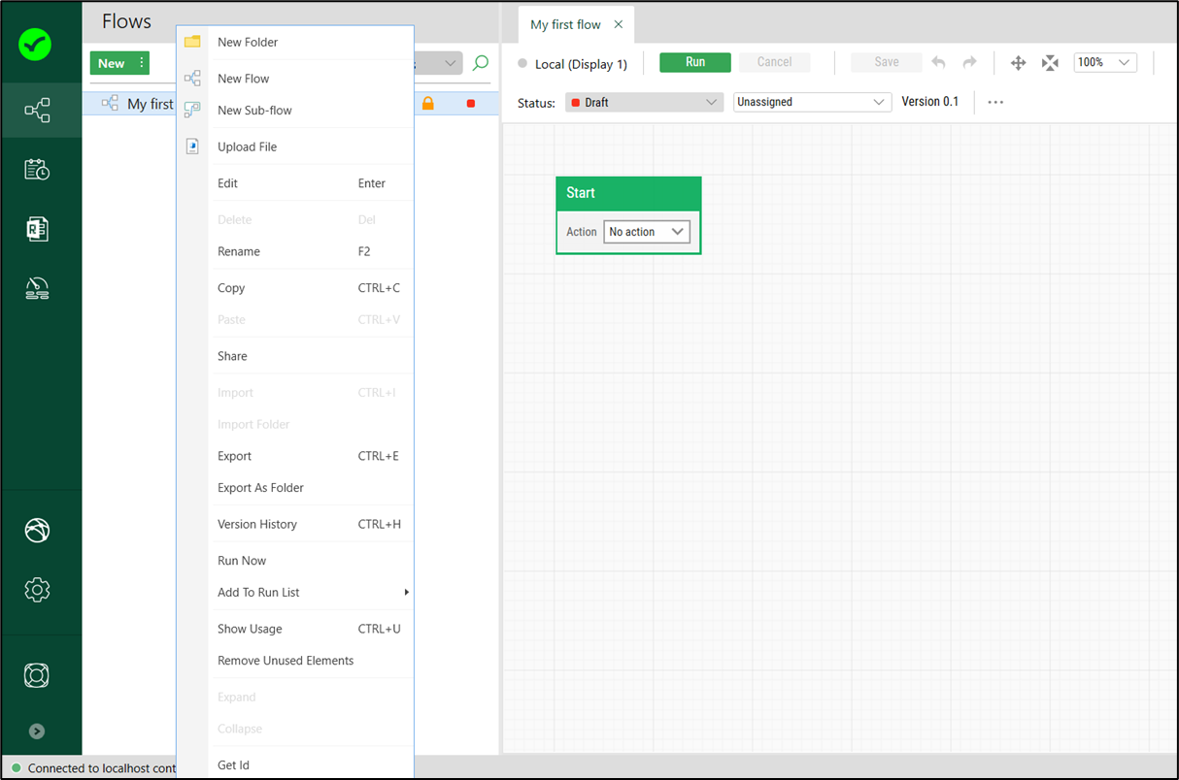The image size is (1179, 780).
Task: Click the green Run button
Action: click(x=694, y=61)
